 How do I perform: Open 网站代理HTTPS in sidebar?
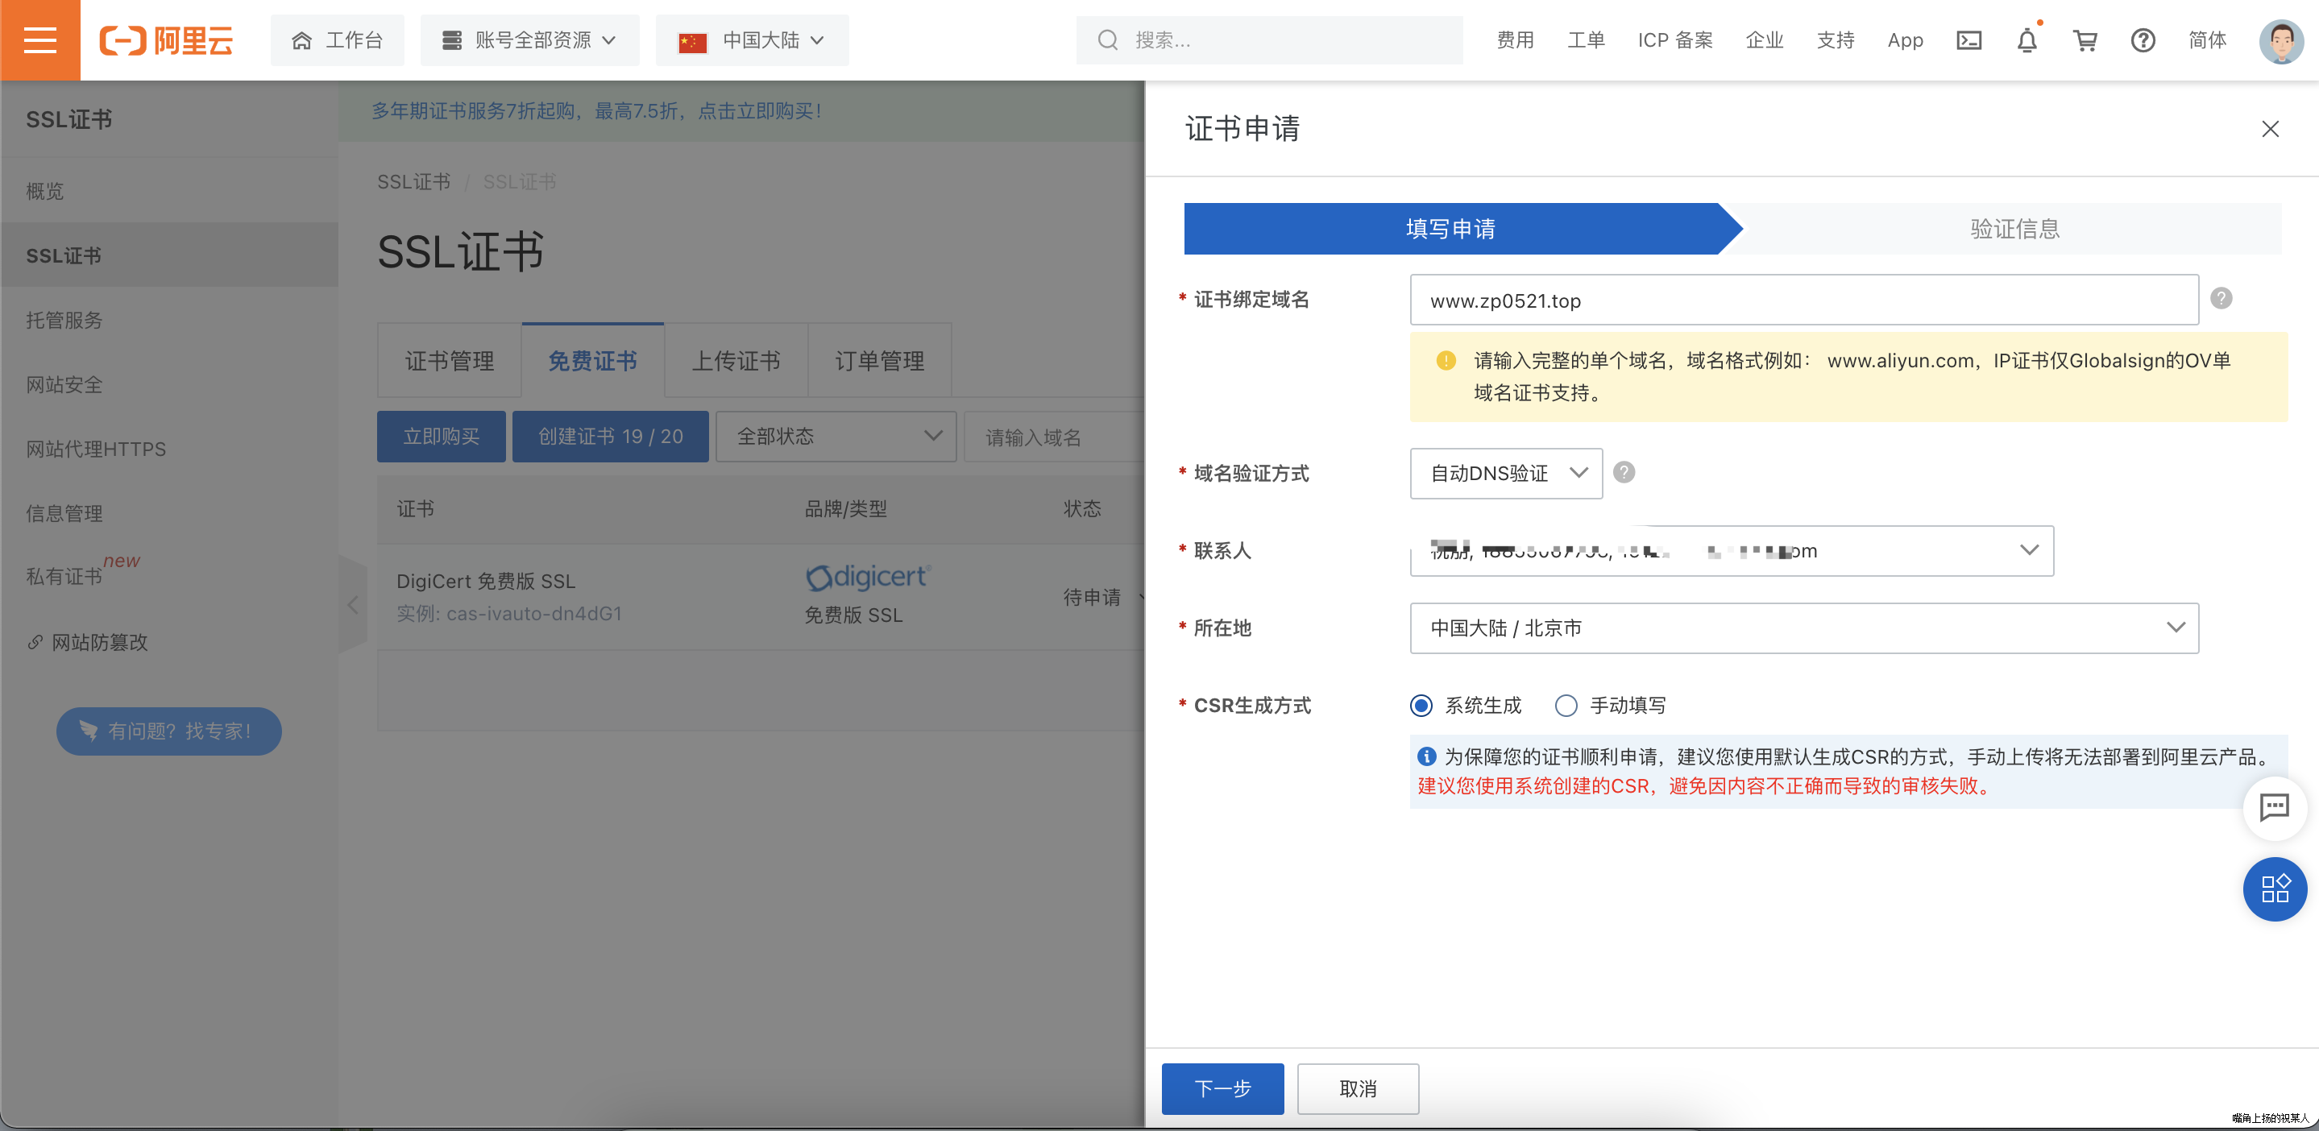point(169,449)
